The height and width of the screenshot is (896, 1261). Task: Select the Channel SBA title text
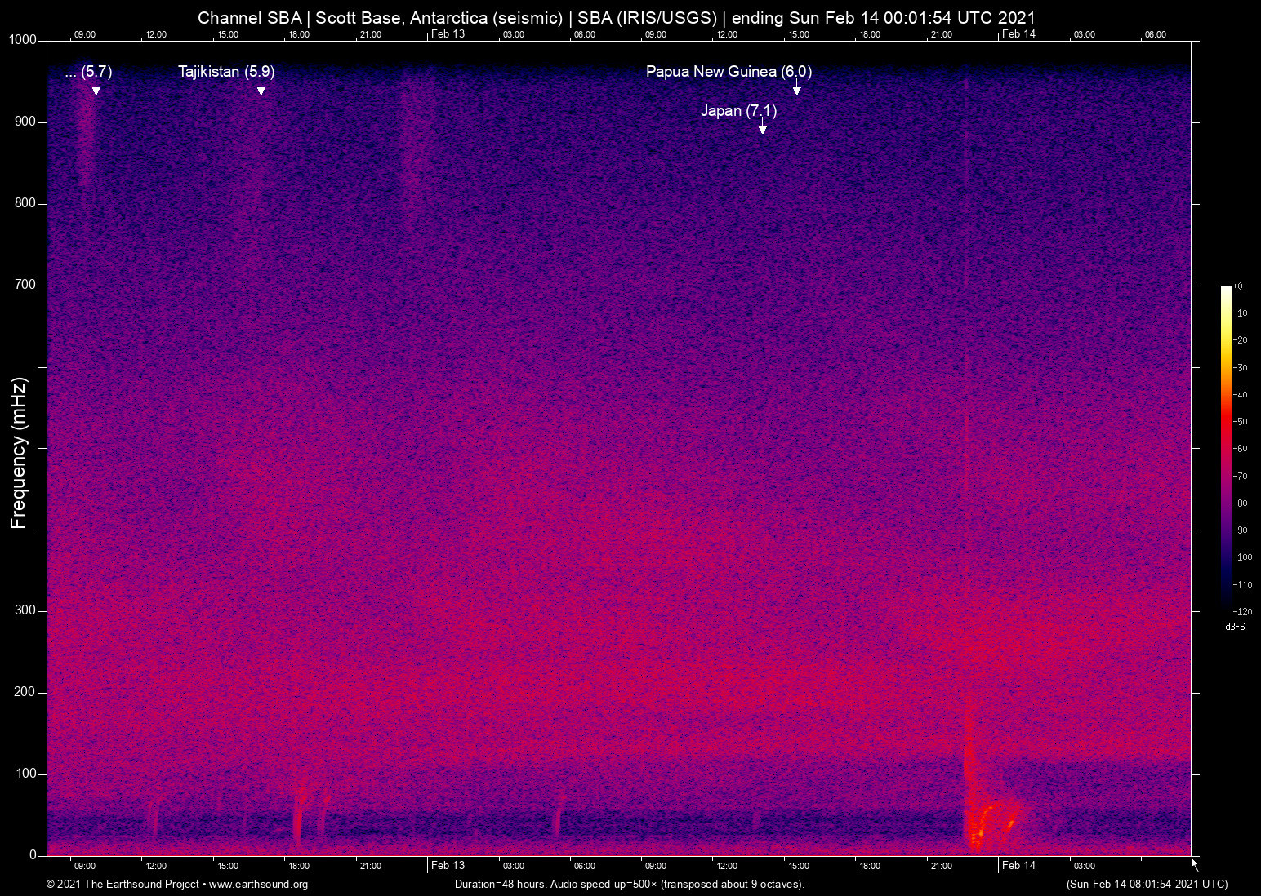pos(249,17)
